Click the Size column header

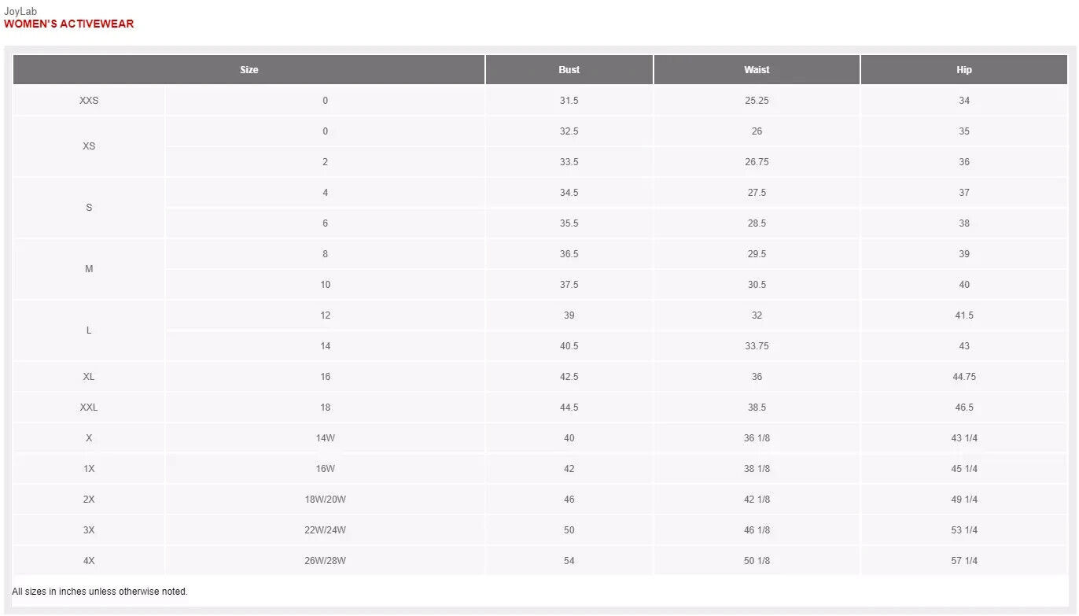[x=249, y=70]
